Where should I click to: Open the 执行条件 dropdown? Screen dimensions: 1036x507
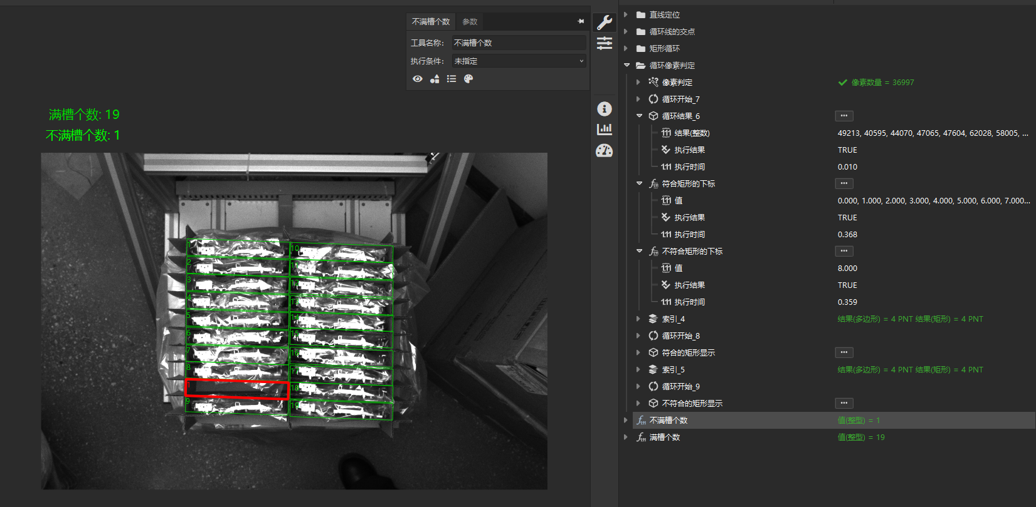pyautogui.click(x=519, y=61)
